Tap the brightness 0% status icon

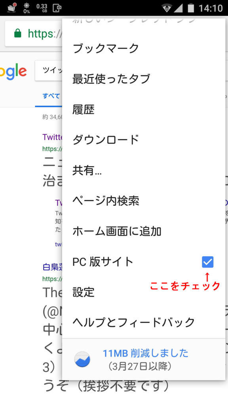click(x=27, y=8)
